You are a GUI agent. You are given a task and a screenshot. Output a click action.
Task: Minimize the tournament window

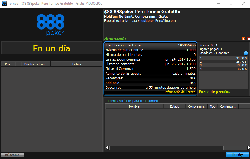219,3
